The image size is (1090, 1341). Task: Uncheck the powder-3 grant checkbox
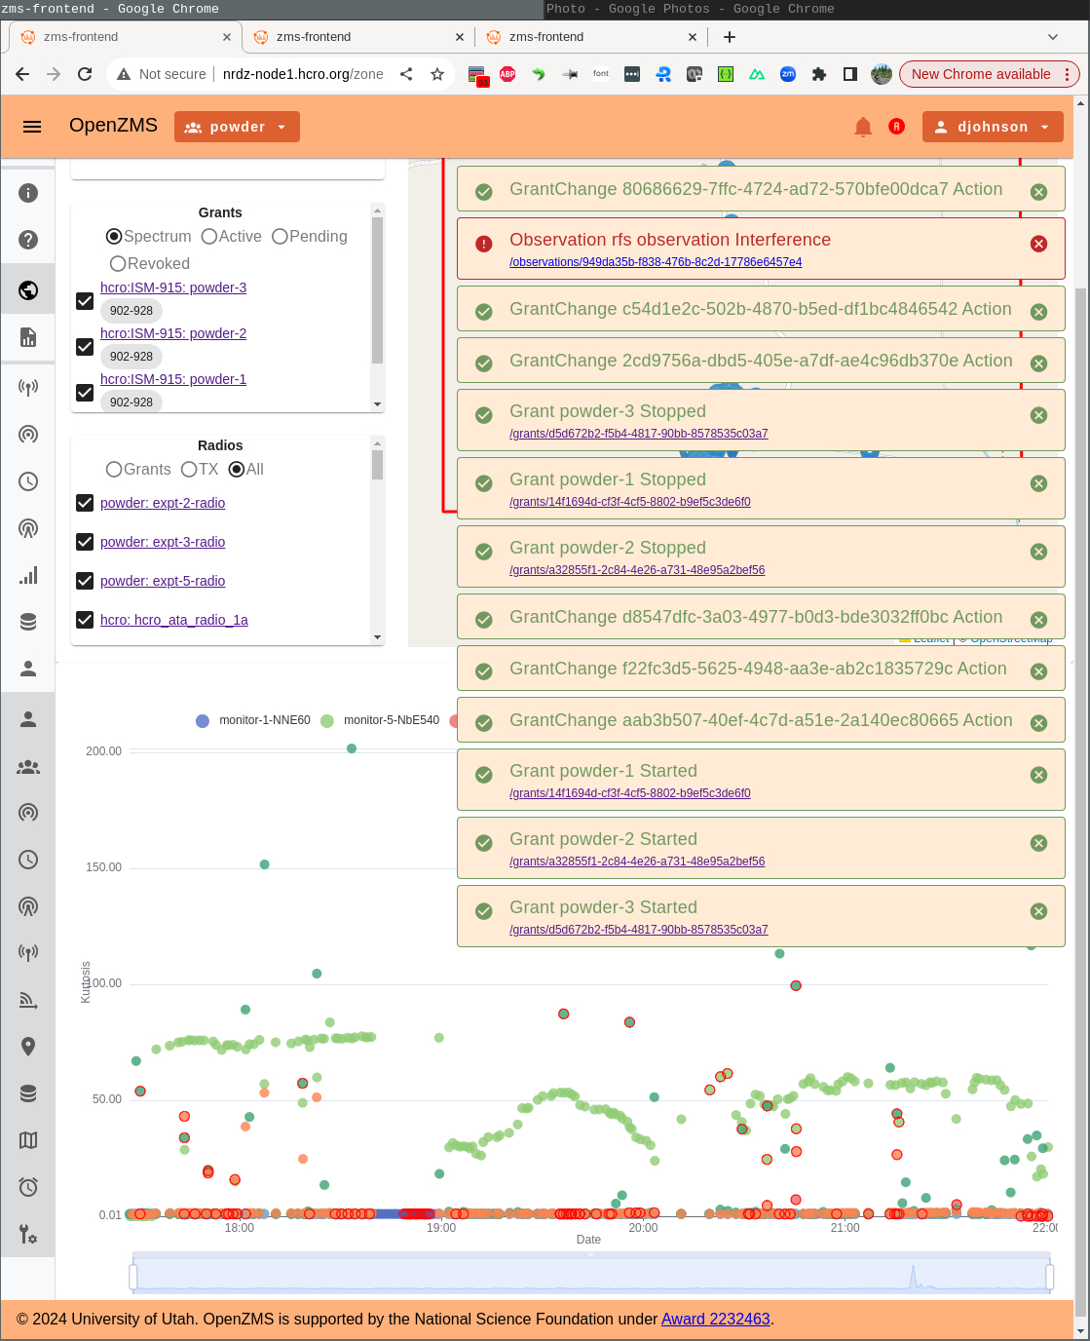[85, 301]
